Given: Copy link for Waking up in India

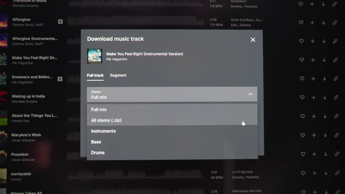Looking at the screenshot, I should pyautogui.click(x=336, y=97).
